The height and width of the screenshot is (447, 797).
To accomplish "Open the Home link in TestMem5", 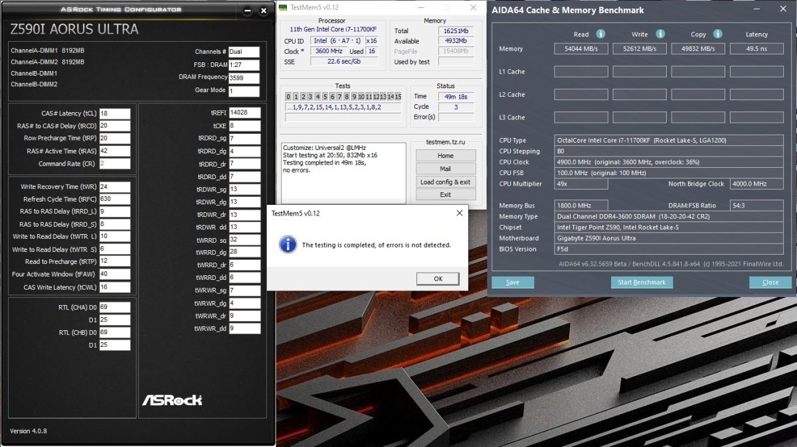I will click(446, 155).
